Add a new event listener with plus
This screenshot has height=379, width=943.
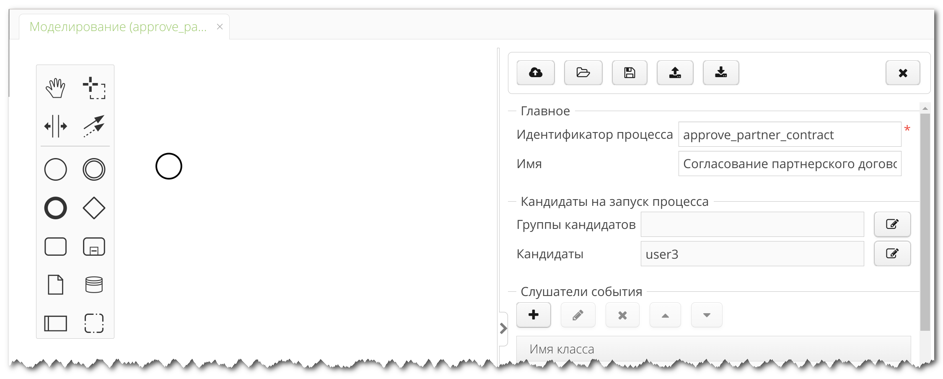point(533,315)
